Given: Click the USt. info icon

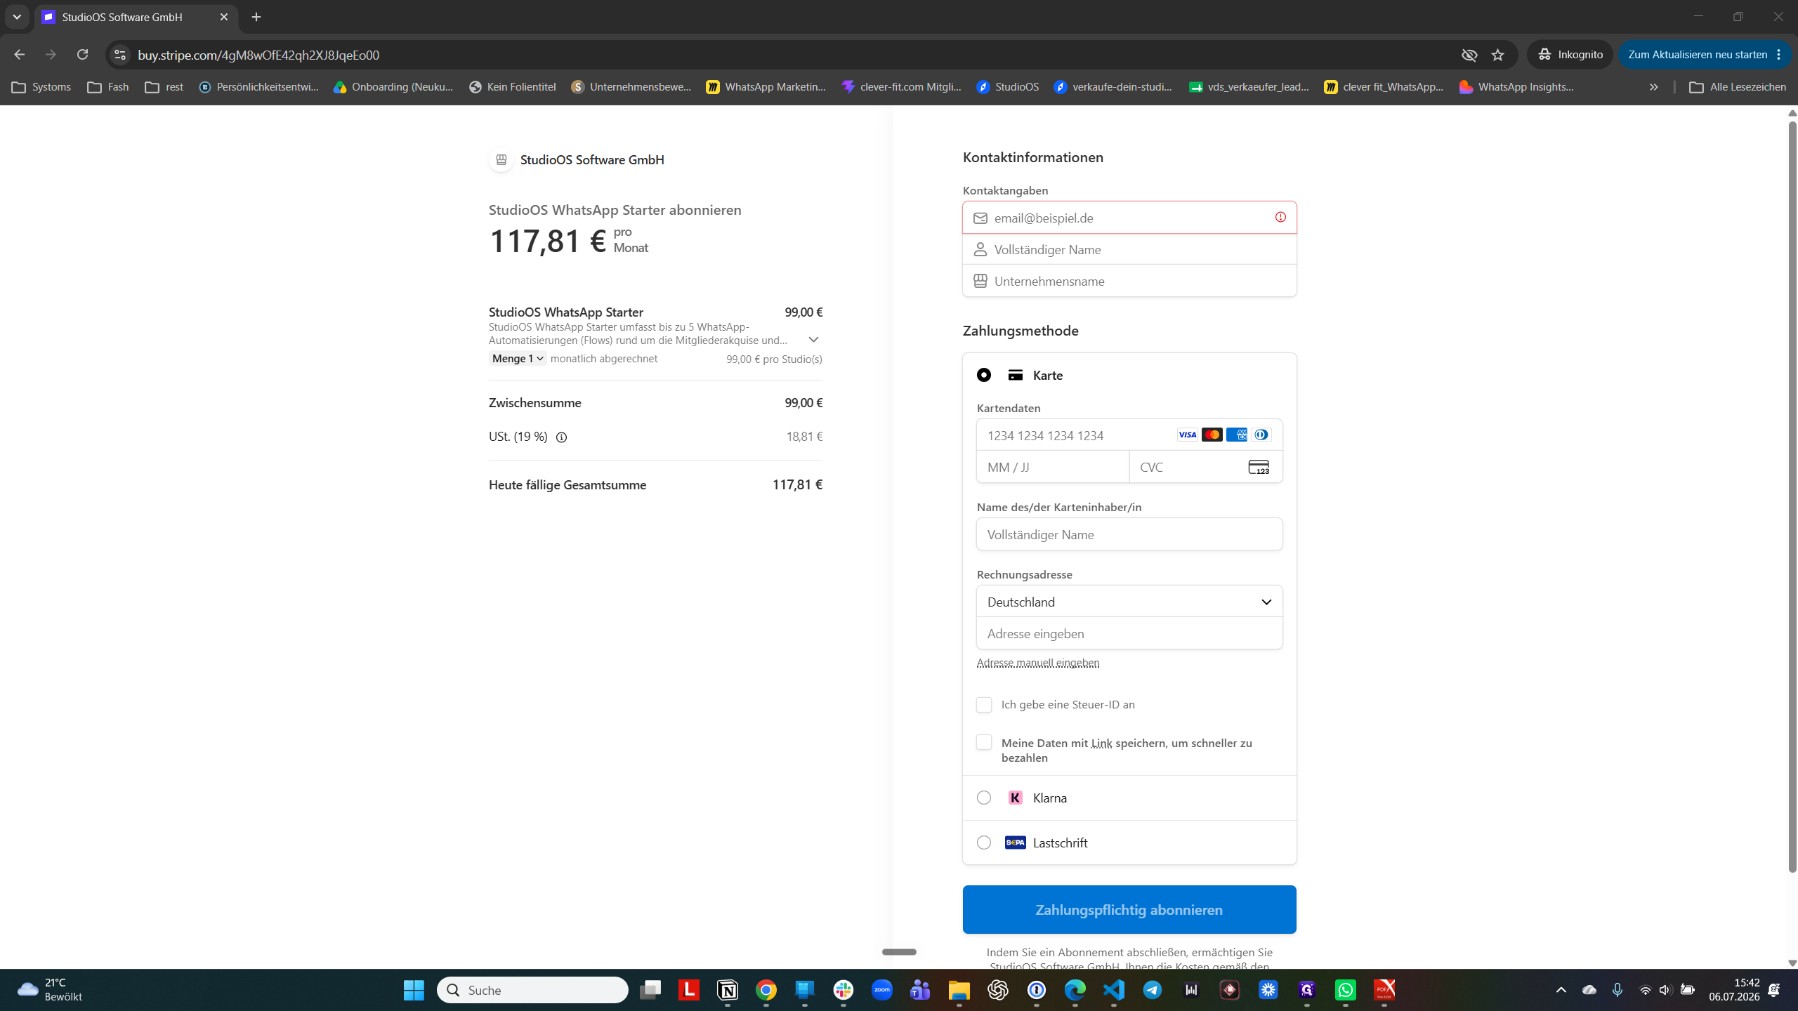Looking at the screenshot, I should 561,437.
